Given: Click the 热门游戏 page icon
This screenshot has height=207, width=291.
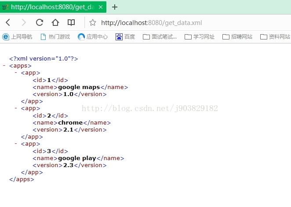Looking at the screenshot, I should pos(43,37).
